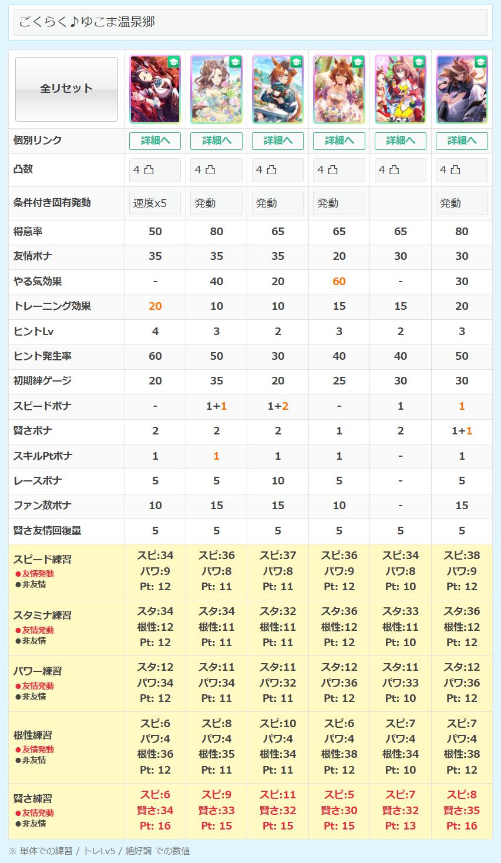This screenshot has height=863, width=501.
Task: Click 詳細へ under the sixth card
Action: (462, 141)
